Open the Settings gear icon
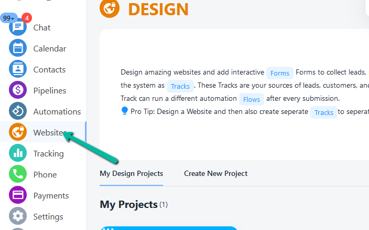 pyautogui.click(x=18, y=216)
